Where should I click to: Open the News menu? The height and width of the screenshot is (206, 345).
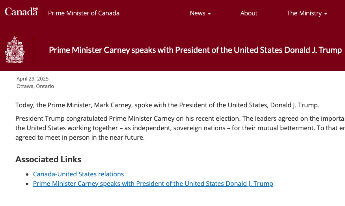click(198, 13)
